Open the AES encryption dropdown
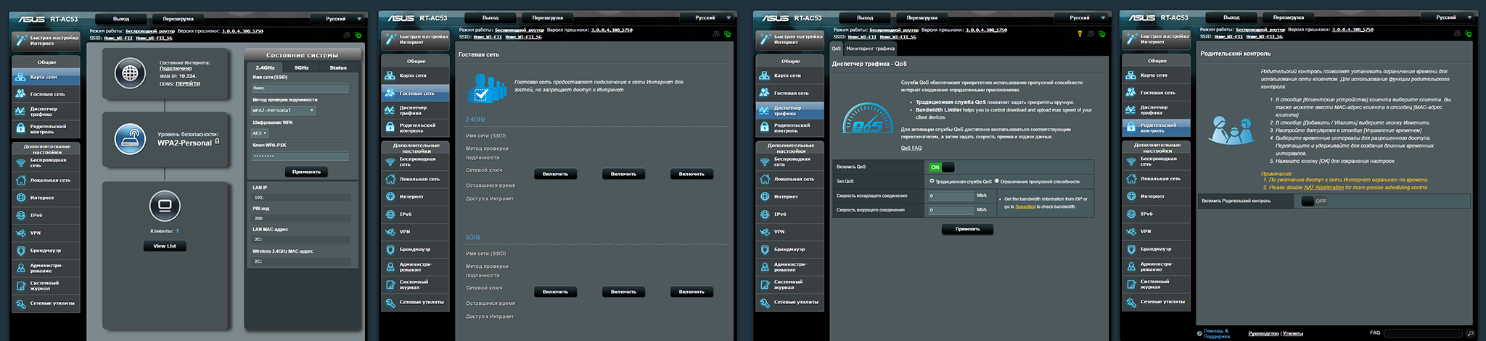This screenshot has width=1486, height=341. (260, 133)
